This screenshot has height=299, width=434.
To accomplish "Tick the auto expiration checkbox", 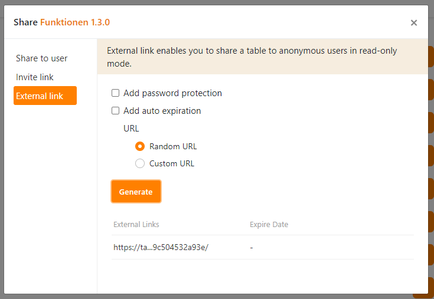I will click(x=116, y=111).
